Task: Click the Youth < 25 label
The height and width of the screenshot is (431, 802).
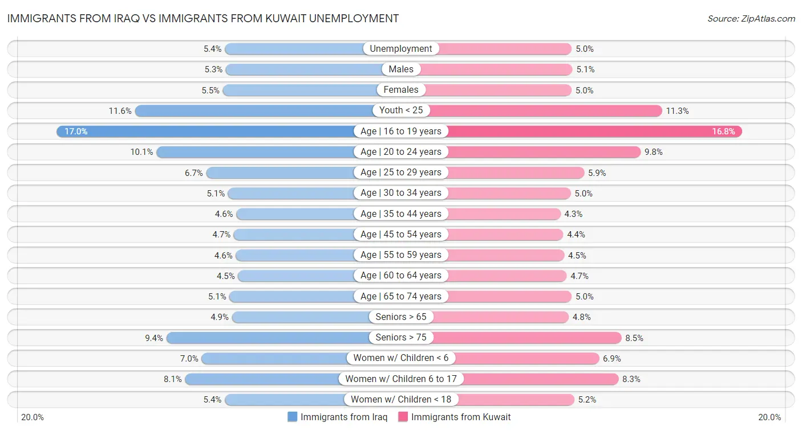Action: point(401,110)
